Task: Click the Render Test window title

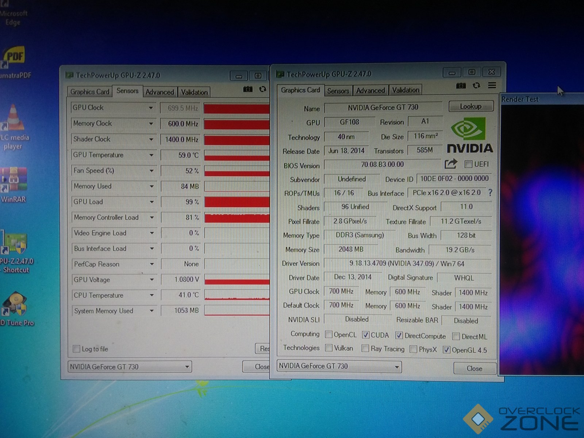Action: (520, 99)
